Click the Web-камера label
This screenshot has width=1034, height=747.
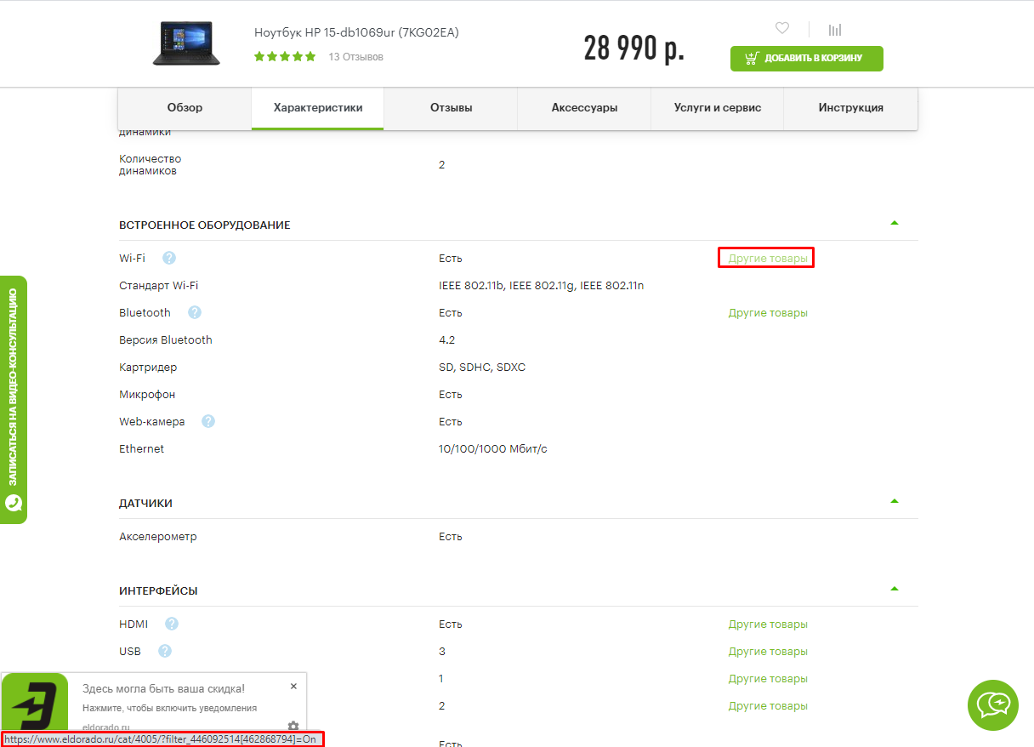click(151, 421)
